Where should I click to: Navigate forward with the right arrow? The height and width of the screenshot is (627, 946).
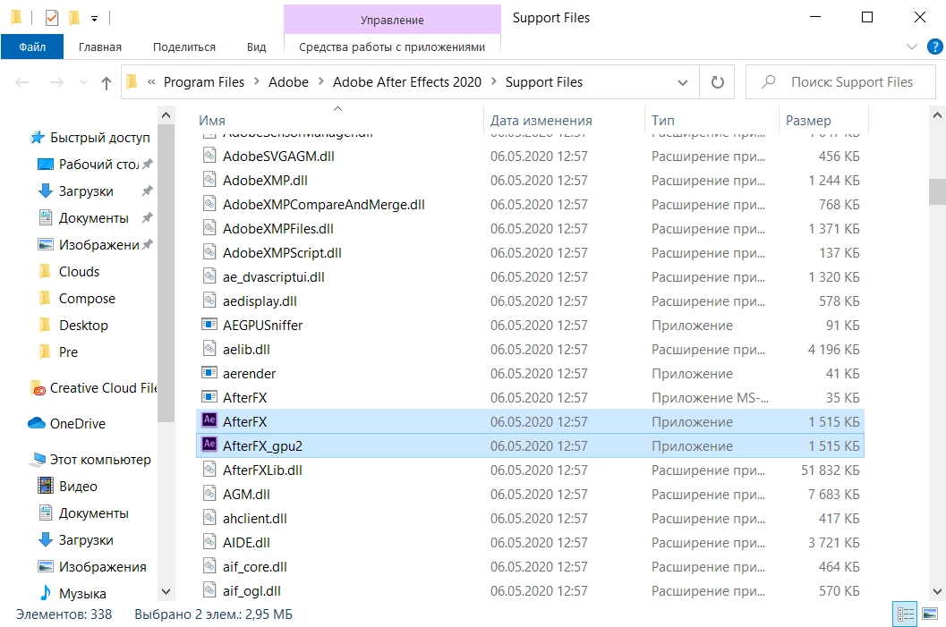click(x=56, y=82)
